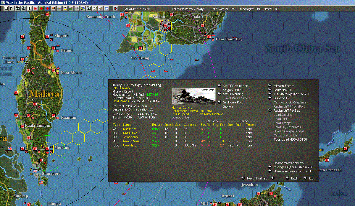Open the save game disk icon
Image resolution: width=355 pixels, height=206 pixels.
point(6,9)
